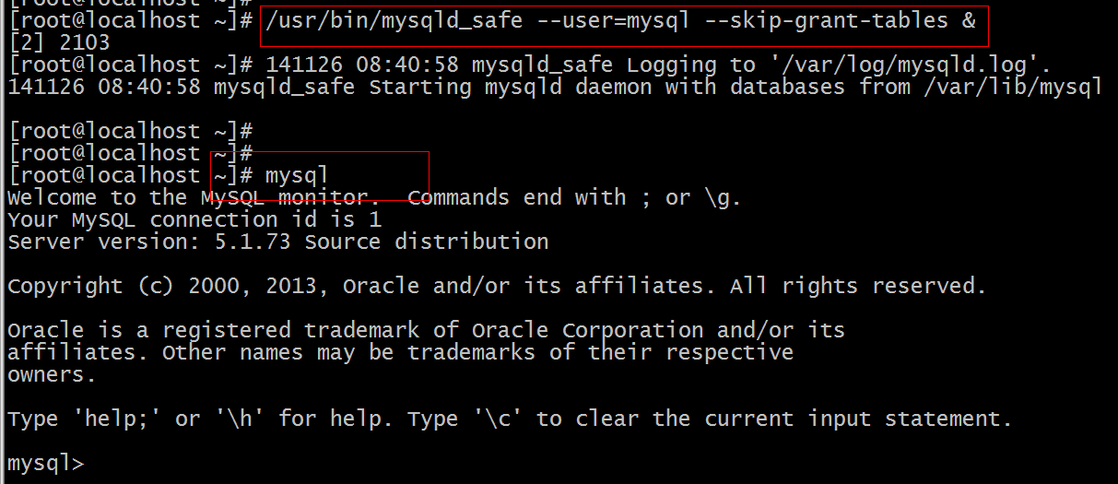The width and height of the screenshot is (1118, 484).
Task: Click the highlighted mysqld_safe command line
Action: click(x=619, y=21)
